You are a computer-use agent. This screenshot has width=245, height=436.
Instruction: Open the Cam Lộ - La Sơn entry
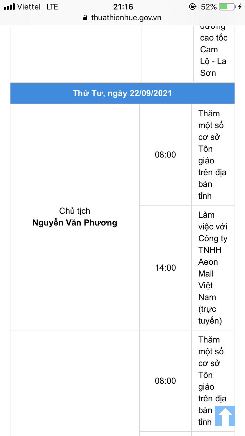tap(213, 55)
